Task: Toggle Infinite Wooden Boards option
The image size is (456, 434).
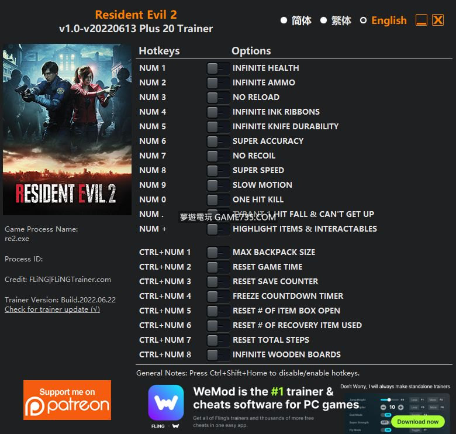Action: point(218,355)
